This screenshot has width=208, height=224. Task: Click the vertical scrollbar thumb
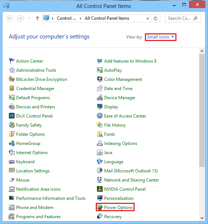[x=202, y=110]
